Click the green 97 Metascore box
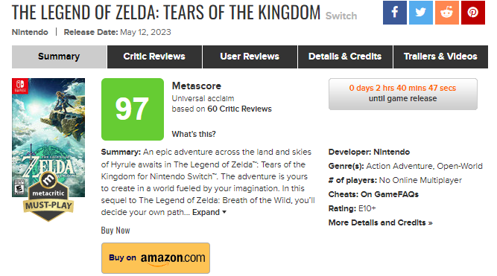Viewport: 497px width, 276px height. pyautogui.click(x=133, y=109)
